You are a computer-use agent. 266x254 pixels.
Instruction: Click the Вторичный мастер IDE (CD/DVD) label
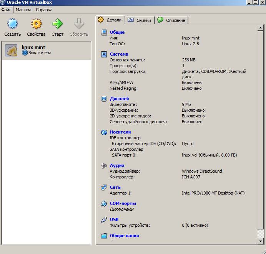(x=144, y=143)
